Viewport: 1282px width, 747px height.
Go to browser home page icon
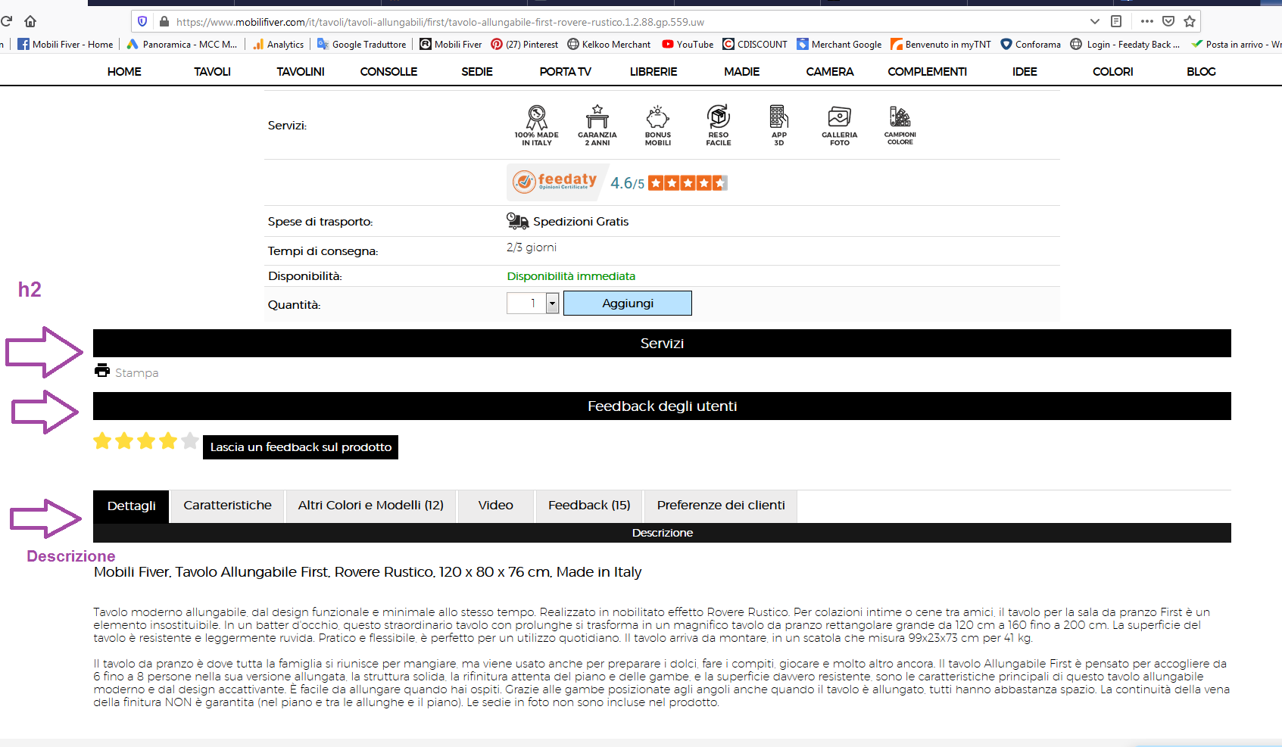[30, 21]
